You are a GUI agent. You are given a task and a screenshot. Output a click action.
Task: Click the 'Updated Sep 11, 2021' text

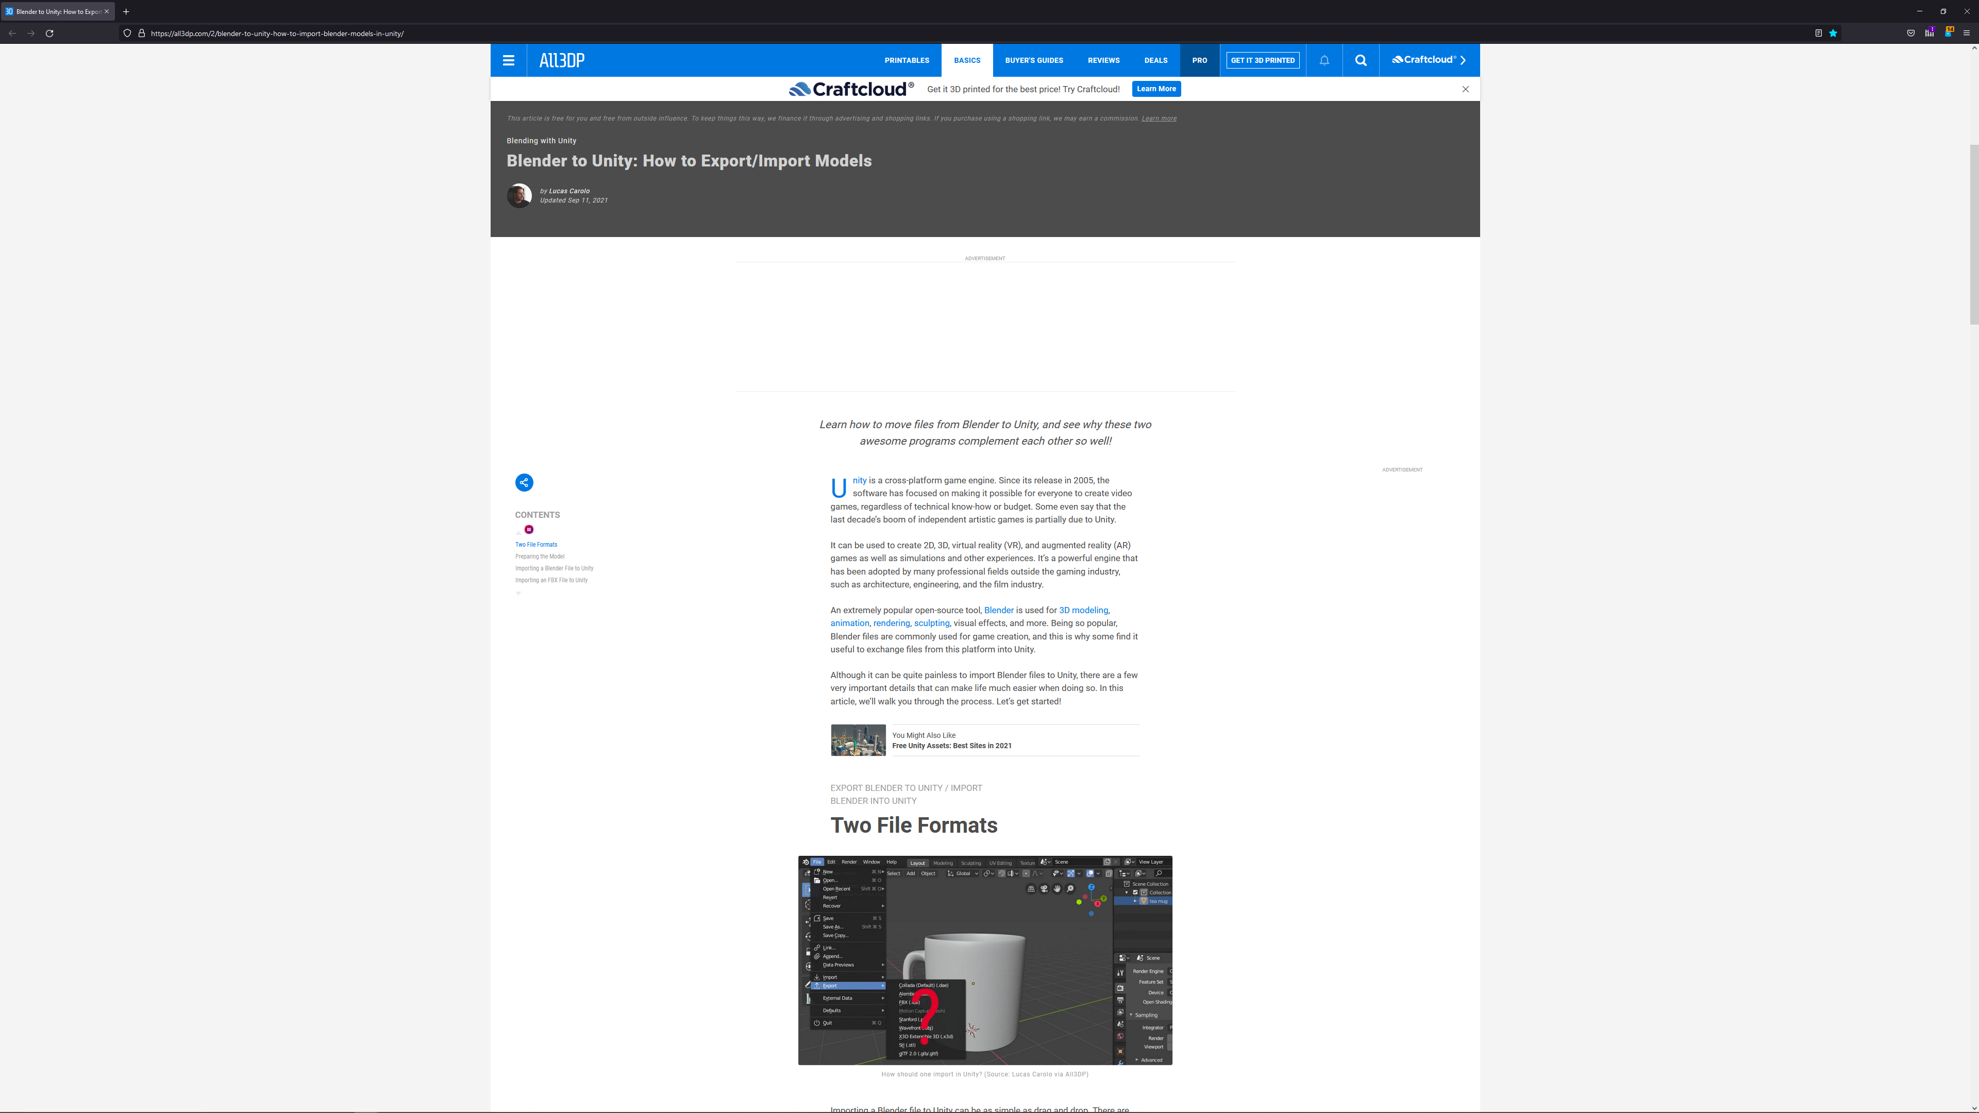coord(574,200)
